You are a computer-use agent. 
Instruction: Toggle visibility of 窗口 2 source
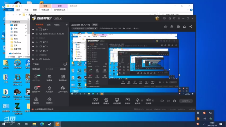coord(33,47)
